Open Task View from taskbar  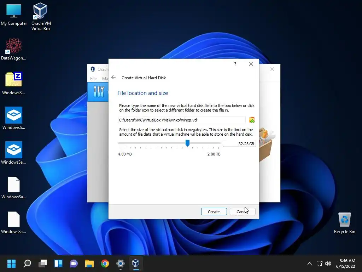point(43,263)
